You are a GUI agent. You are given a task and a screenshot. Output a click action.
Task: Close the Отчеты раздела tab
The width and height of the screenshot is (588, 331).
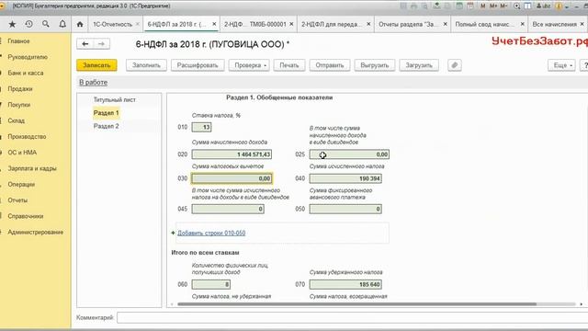(445, 24)
